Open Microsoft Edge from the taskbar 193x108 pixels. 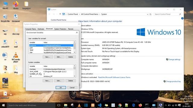click(x=133, y=105)
